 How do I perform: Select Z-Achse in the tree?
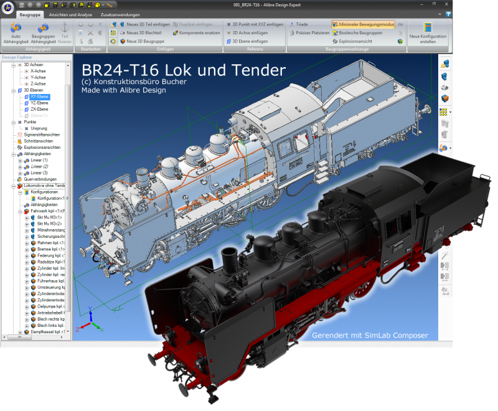coord(38,84)
